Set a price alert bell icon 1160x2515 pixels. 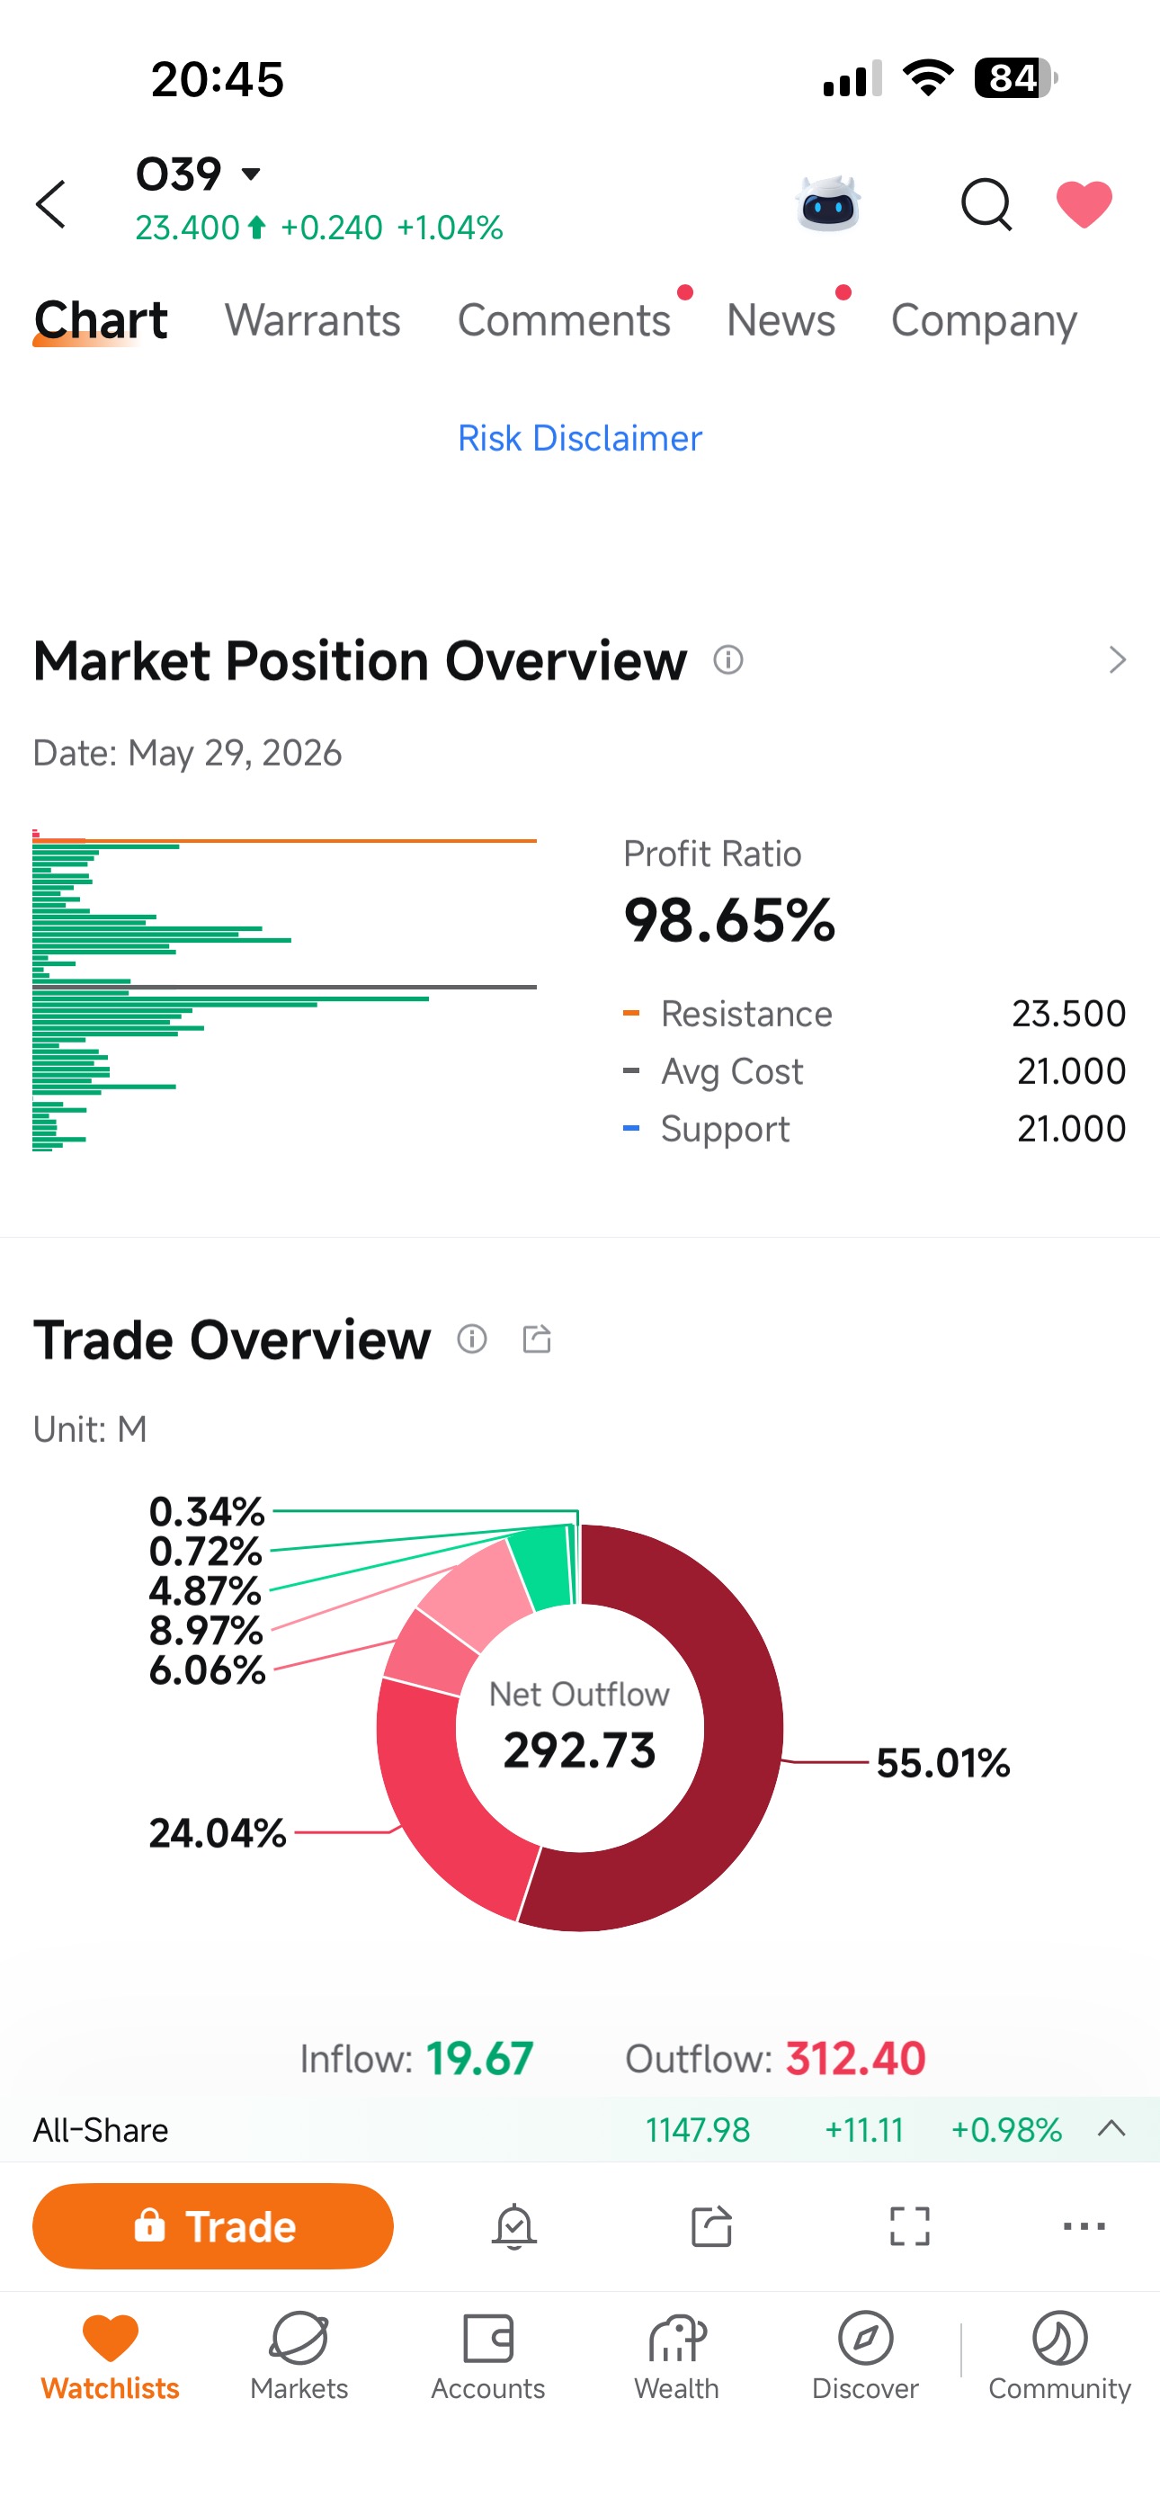[513, 2227]
